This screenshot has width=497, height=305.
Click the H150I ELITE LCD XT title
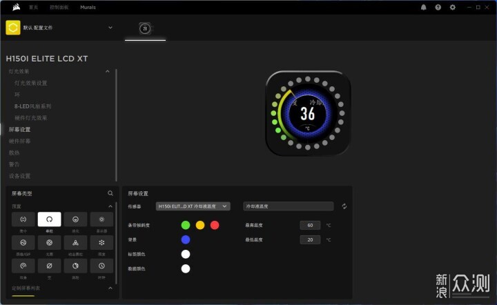[x=47, y=59]
